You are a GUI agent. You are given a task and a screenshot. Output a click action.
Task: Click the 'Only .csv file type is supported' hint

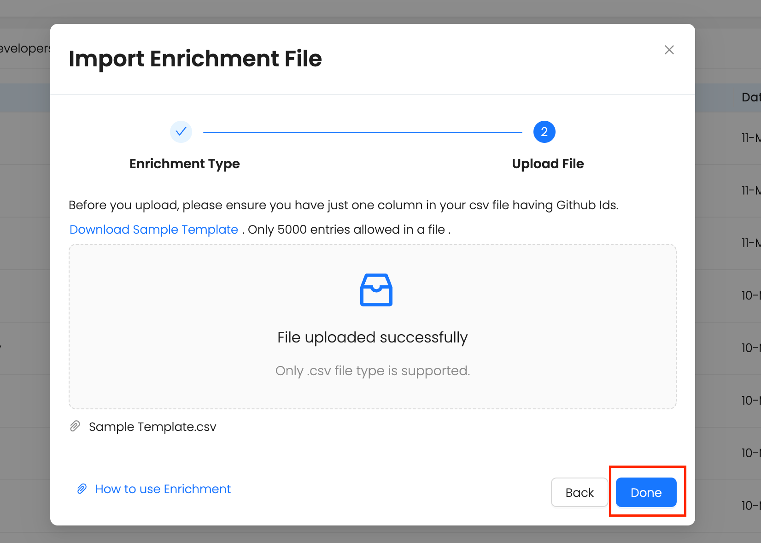pos(372,371)
